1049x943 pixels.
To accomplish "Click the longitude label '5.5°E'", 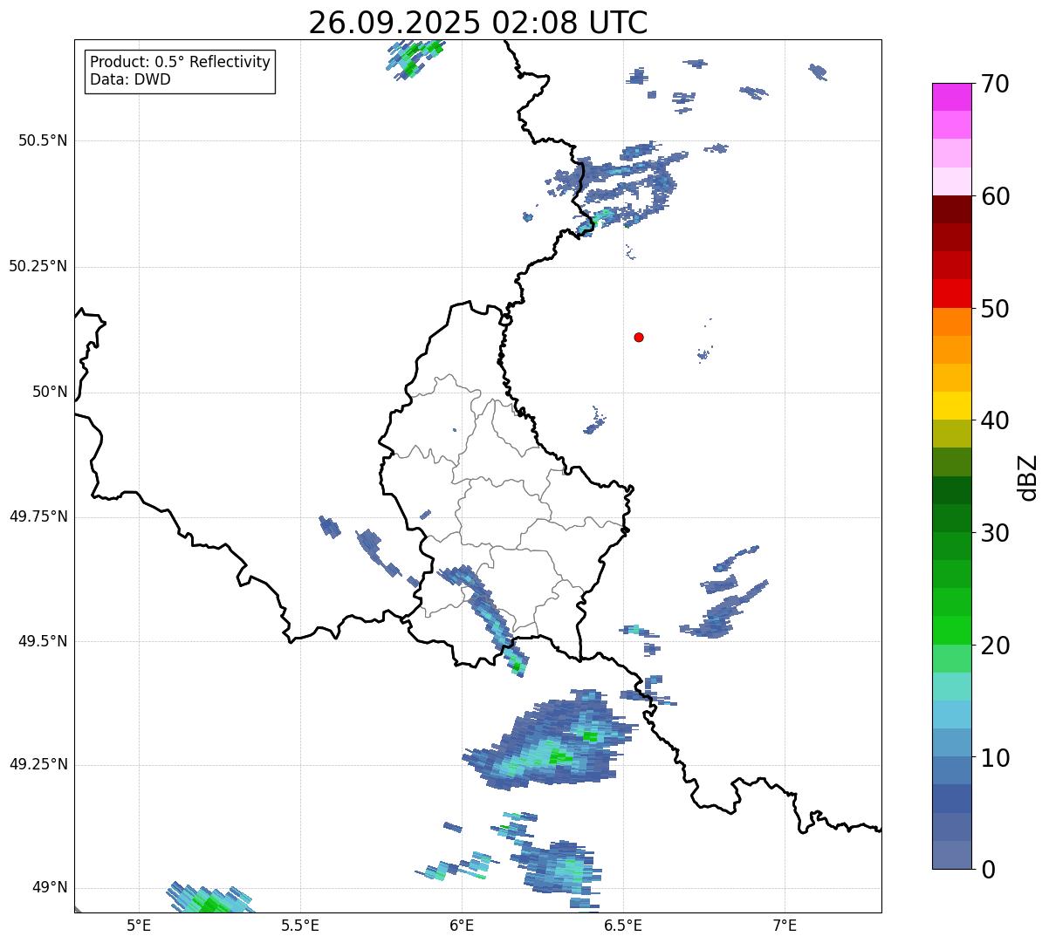I will 300,925.
